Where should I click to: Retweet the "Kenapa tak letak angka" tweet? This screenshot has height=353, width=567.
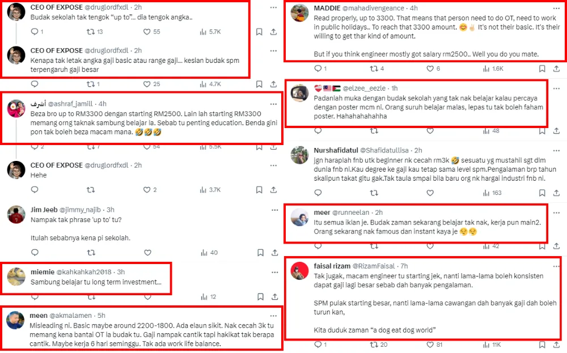[x=90, y=84]
